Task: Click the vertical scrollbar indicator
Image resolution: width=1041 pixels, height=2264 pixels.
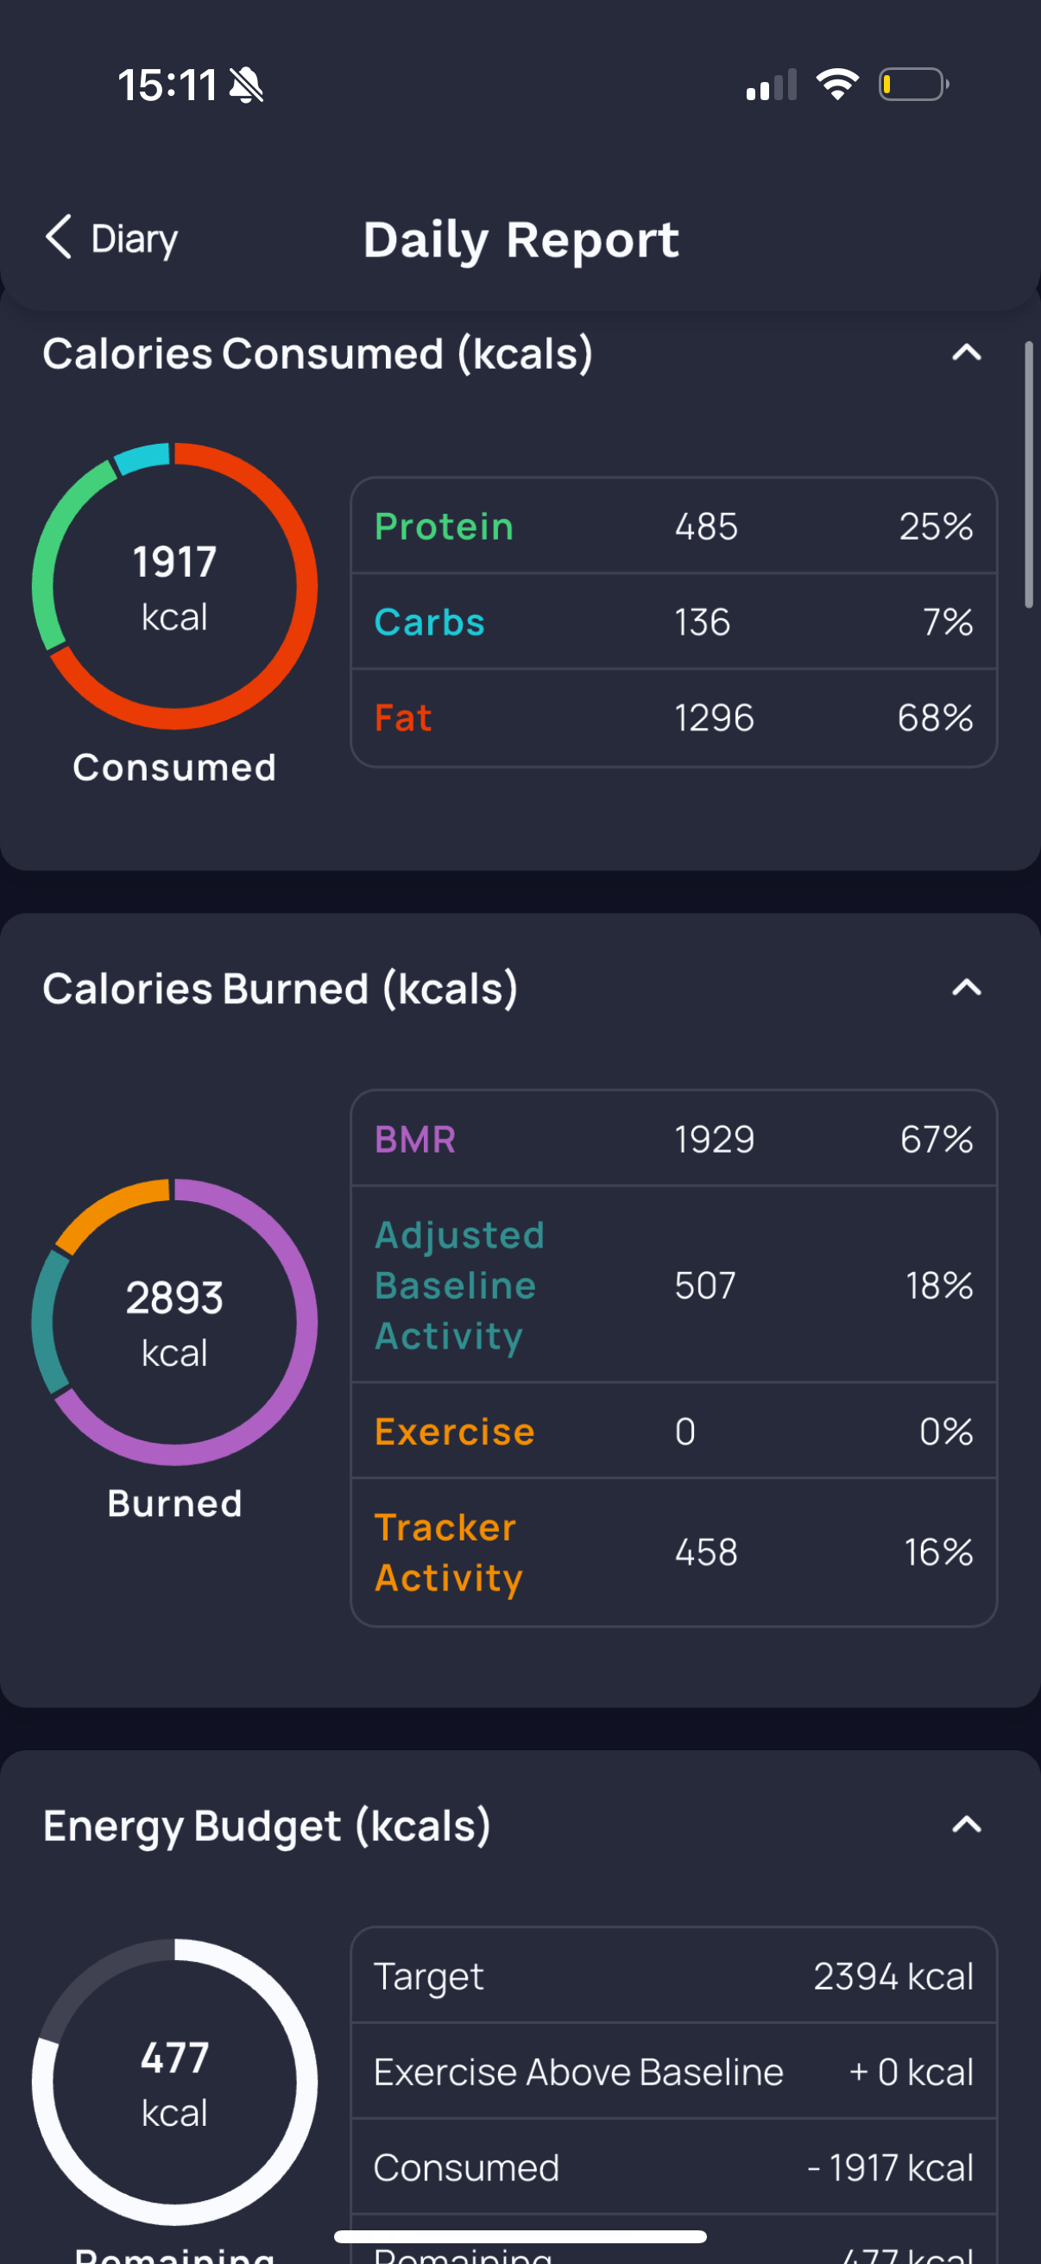Action: point(1029,475)
